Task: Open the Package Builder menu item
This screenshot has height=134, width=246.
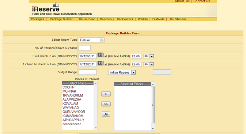Action: pos(61,19)
